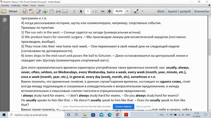Open the Uređivanje menu
Screen dimensions: 211x118
point(15,5)
